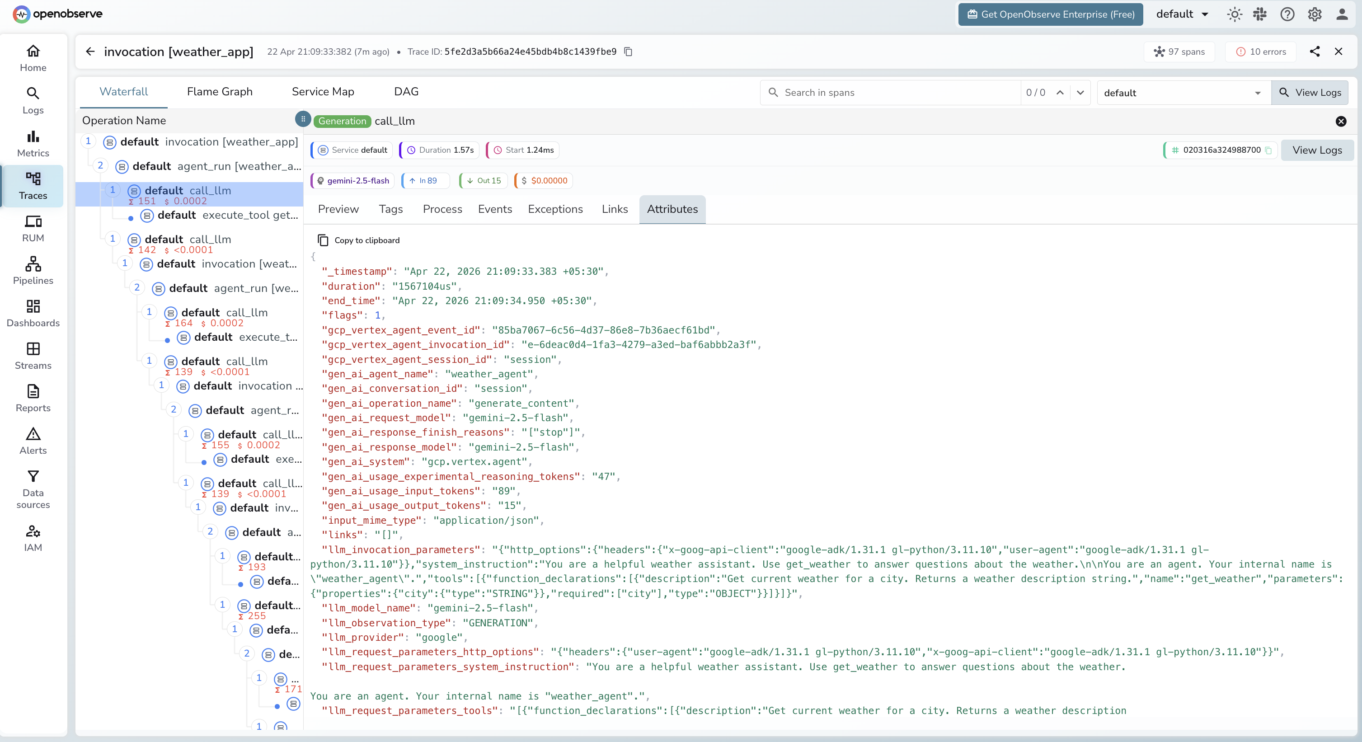
Task: Open the Traces section in sidebar
Action: tap(33, 186)
